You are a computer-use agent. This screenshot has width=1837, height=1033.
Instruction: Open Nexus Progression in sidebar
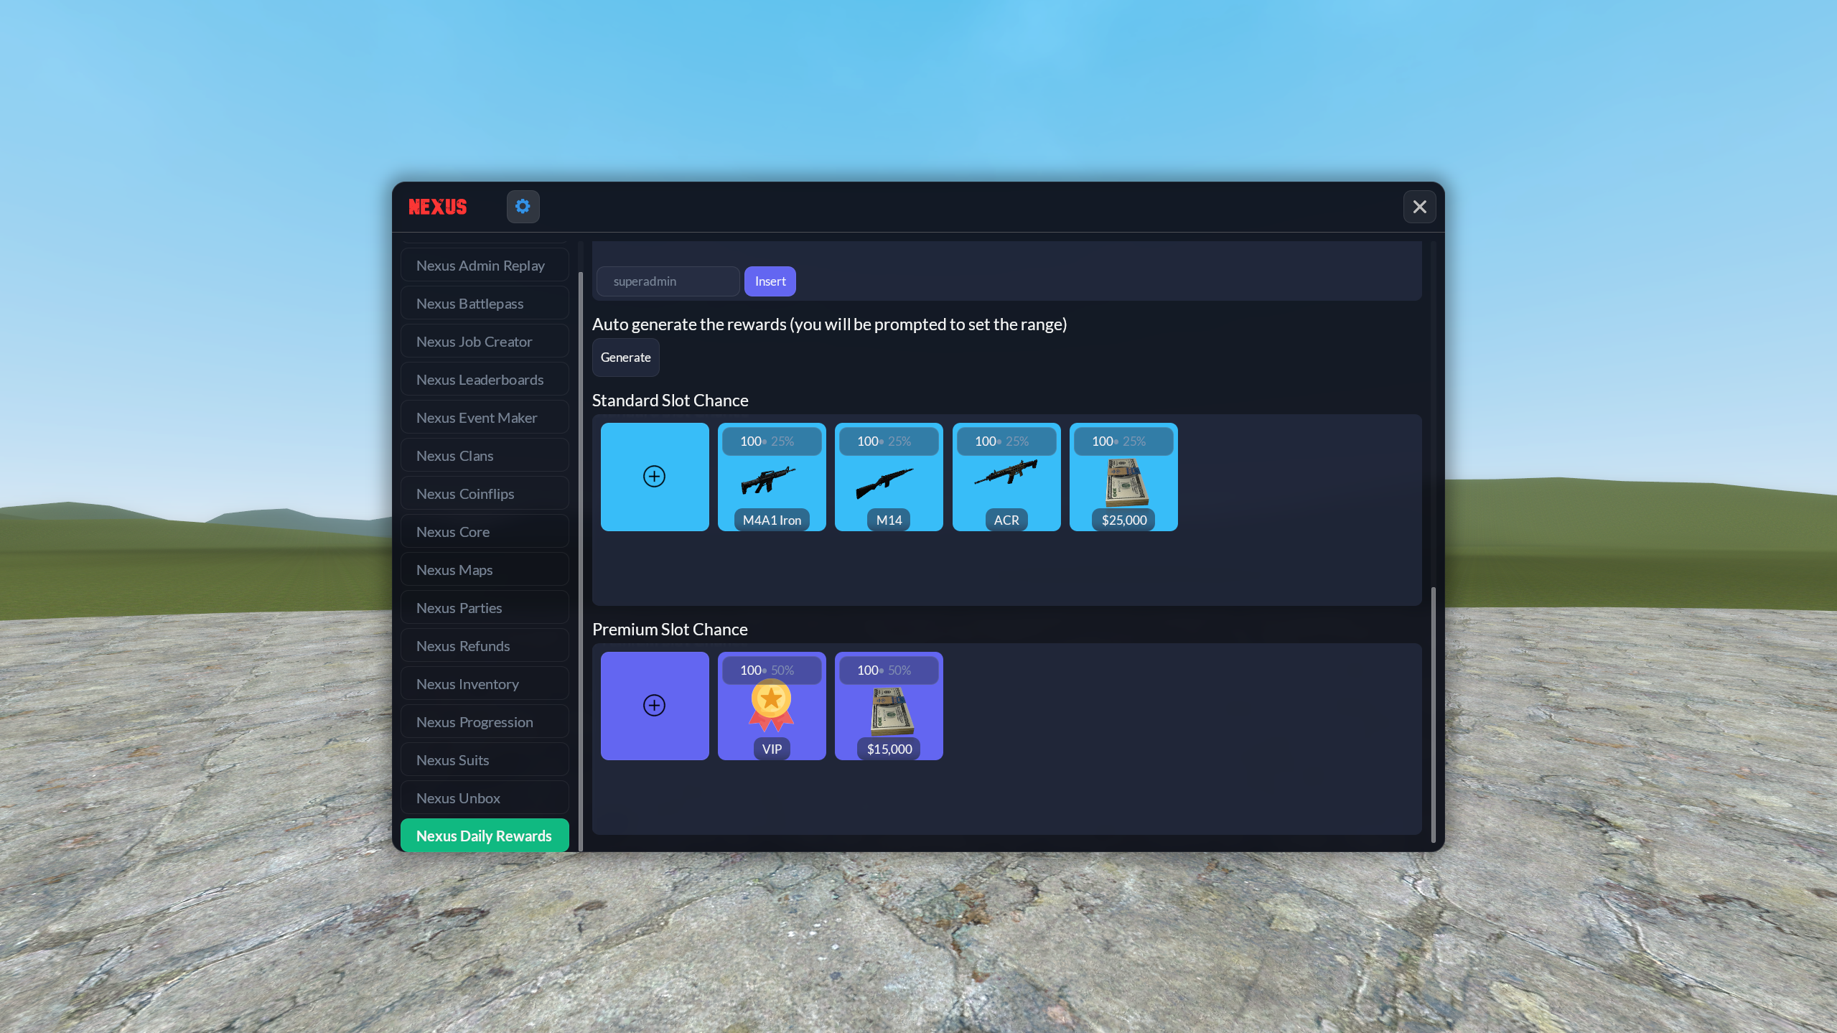(x=485, y=722)
